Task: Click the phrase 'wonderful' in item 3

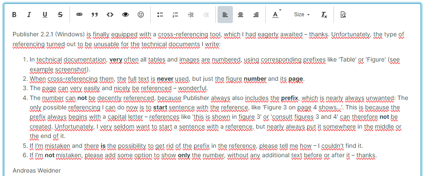Action: tap(192, 88)
